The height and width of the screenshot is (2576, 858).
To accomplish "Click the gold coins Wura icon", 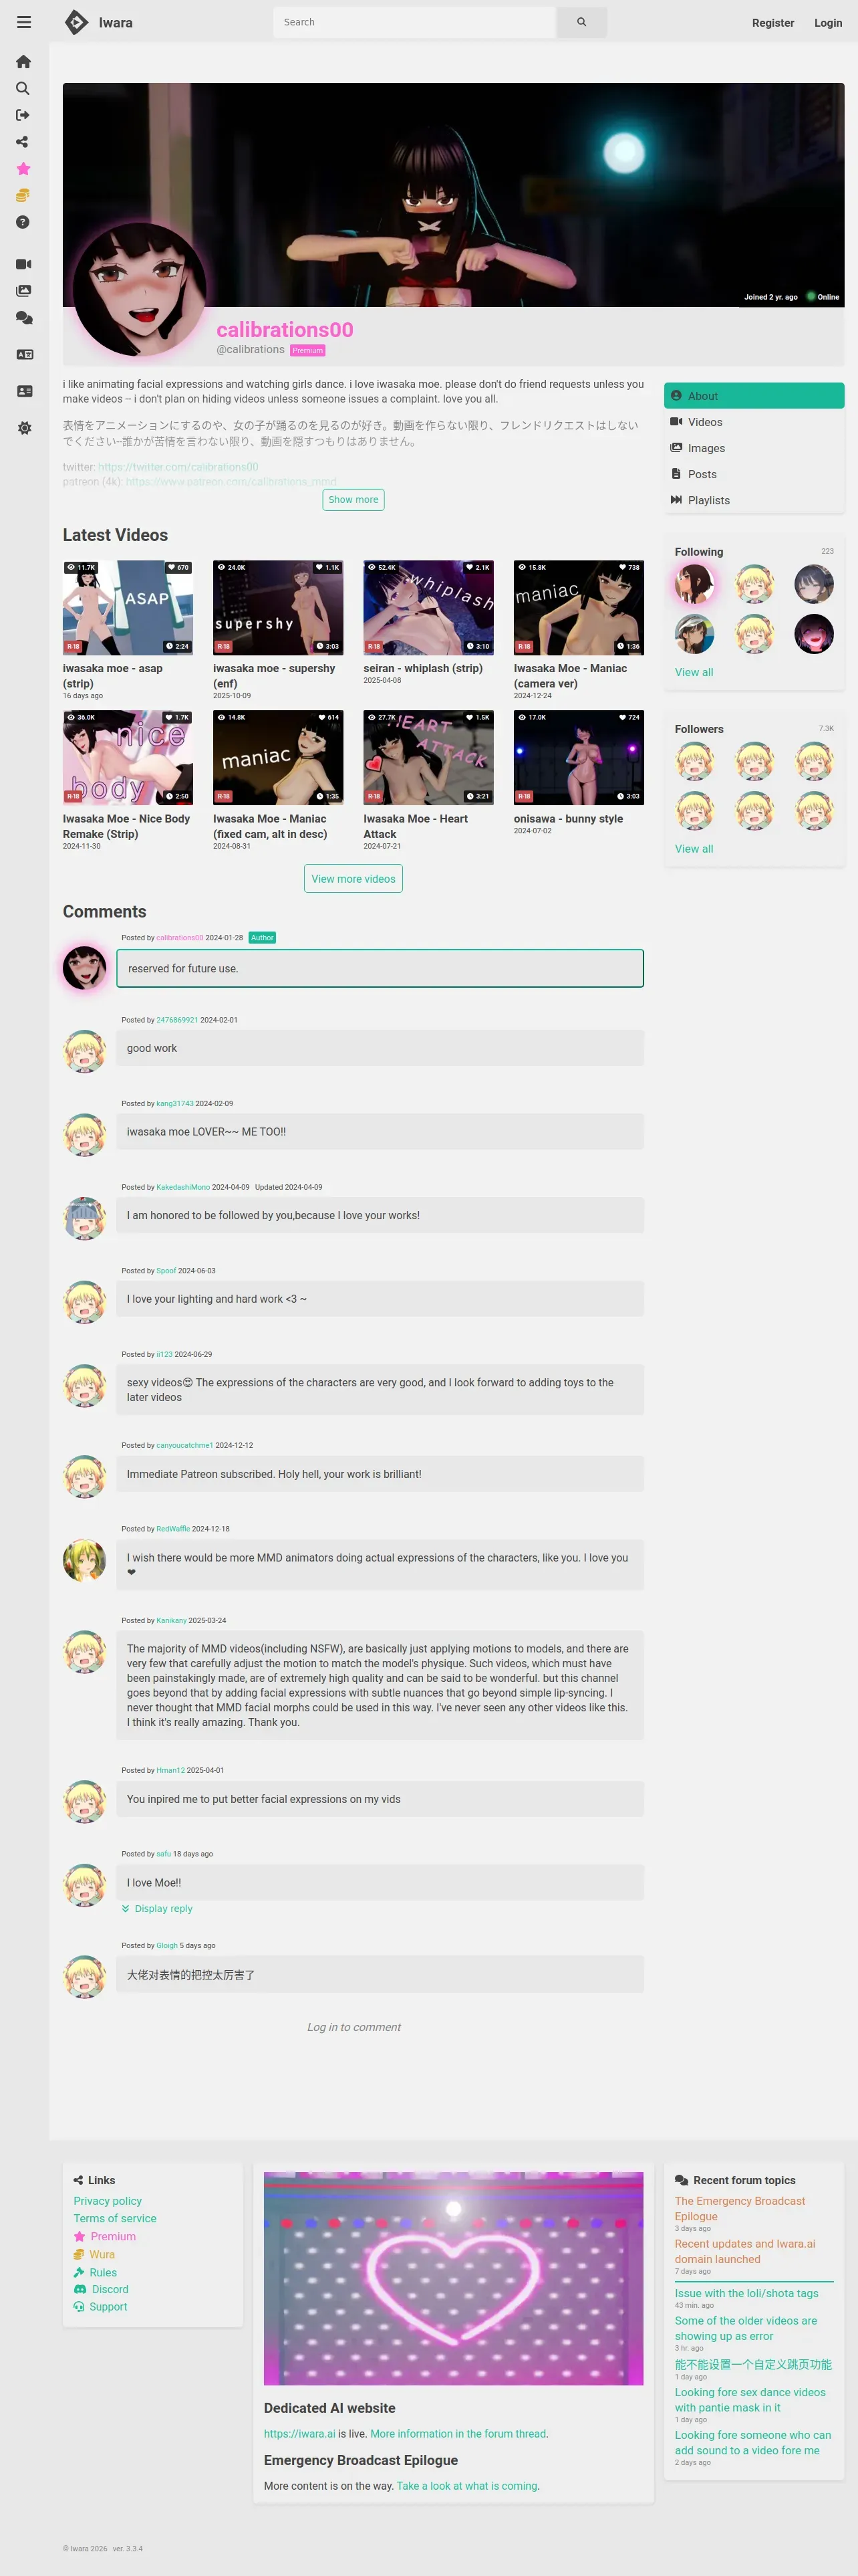I will point(24,196).
